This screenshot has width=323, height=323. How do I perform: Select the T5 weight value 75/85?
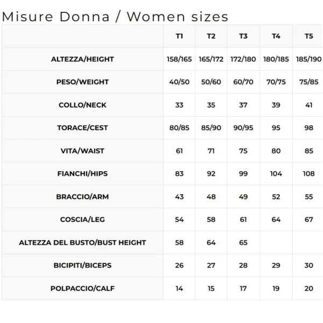click(308, 82)
